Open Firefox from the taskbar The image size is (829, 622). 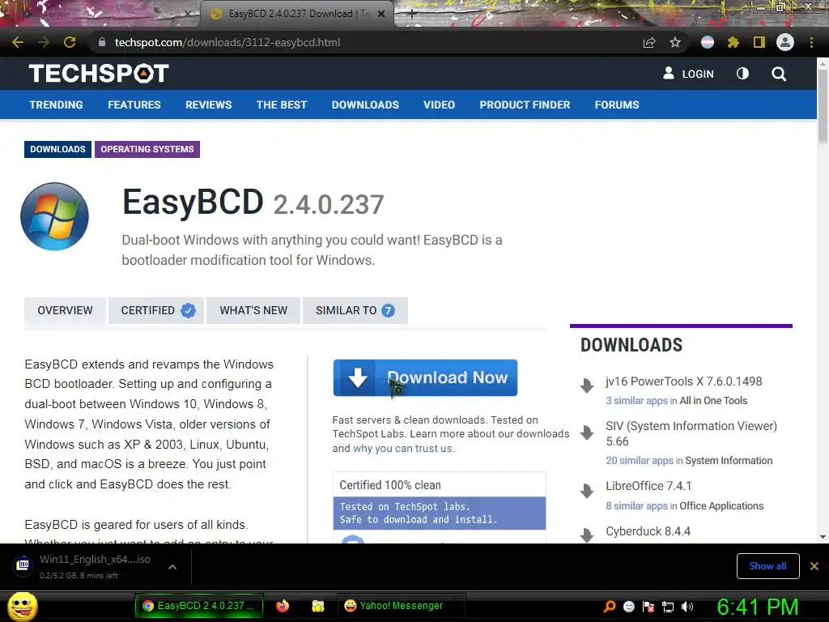(x=283, y=606)
